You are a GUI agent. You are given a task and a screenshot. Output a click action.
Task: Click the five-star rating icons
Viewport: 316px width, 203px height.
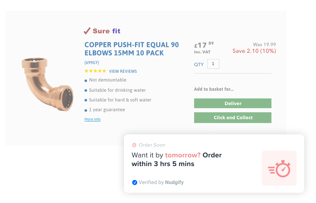coord(95,71)
